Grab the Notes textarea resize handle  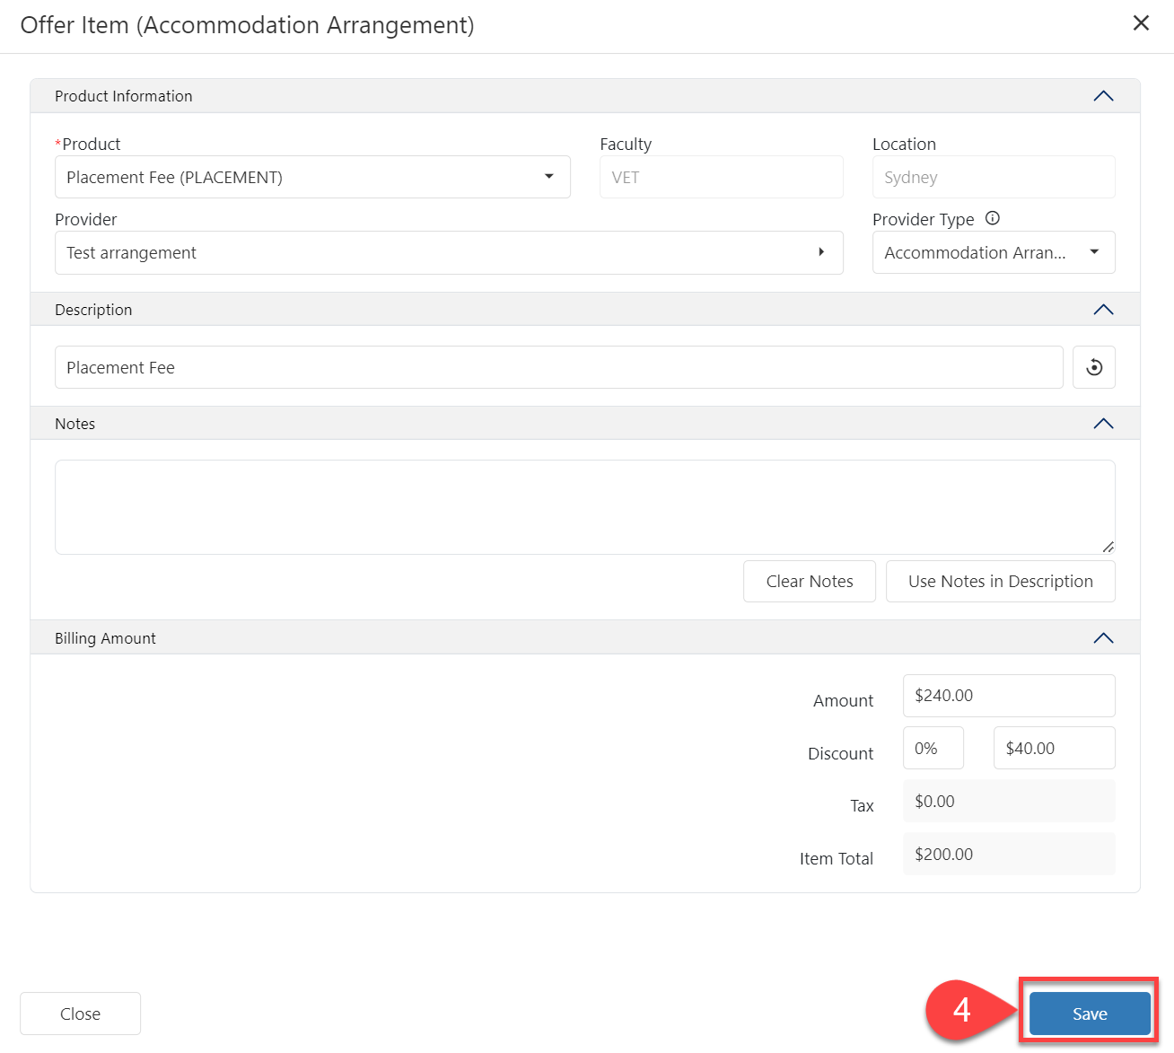[x=1108, y=547]
